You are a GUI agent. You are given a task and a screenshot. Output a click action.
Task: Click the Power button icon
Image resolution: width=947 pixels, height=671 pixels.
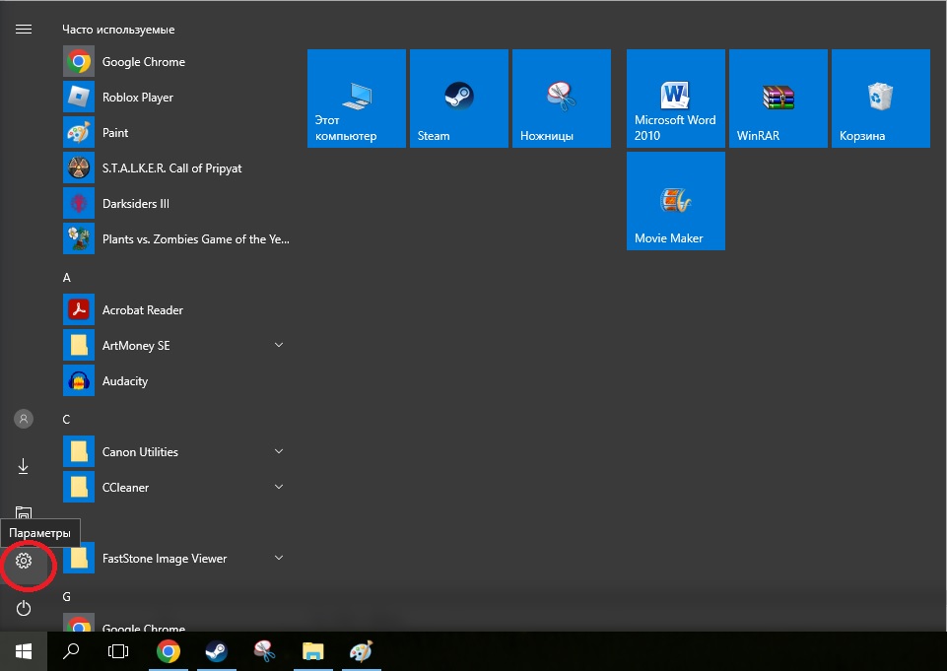tap(24, 608)
